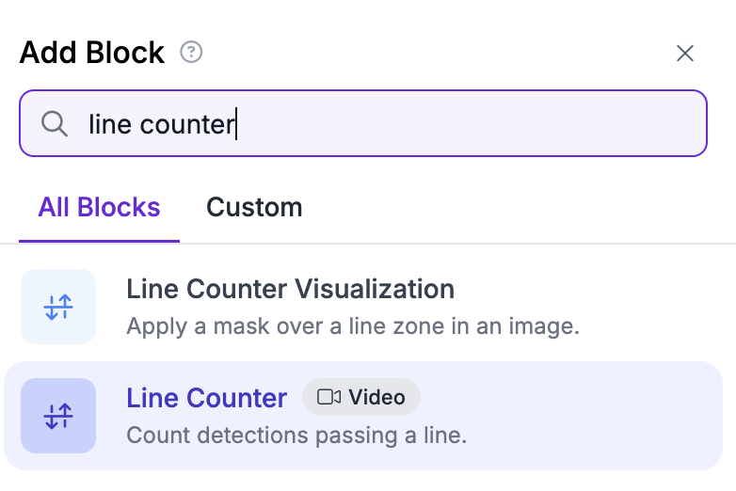
Task: Click the 'Apply a mask over a line zone' description
Action: (353, 326)
